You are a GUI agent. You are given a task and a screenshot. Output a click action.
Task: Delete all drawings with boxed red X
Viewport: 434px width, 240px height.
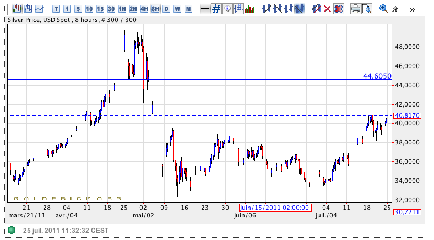coord(339,9)
